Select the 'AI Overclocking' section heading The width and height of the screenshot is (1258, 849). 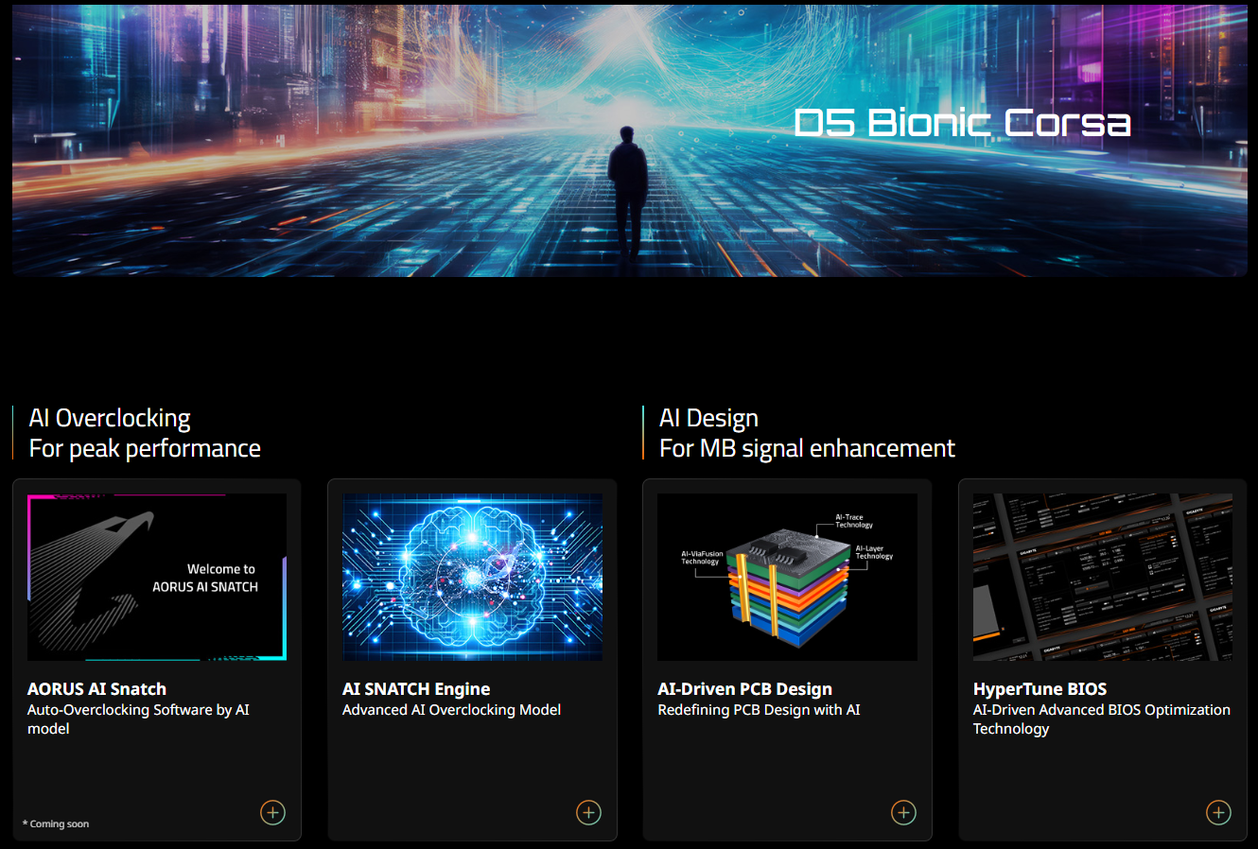point(110,418)
